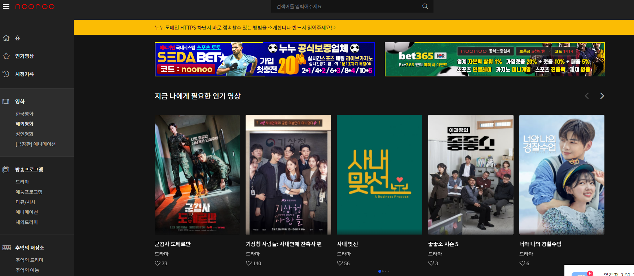The width and height of the screenshot is (634, 276).
Task: Click 드라마 label under 사내 맞선
Action: click(344, 254)
